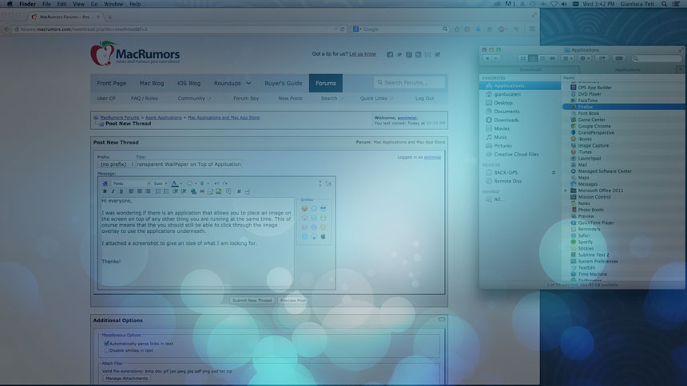The height and width of the screenshot is (386, 687).
Task: Open the Prefix dropdown showing (no prefix)
Action: 116,164
